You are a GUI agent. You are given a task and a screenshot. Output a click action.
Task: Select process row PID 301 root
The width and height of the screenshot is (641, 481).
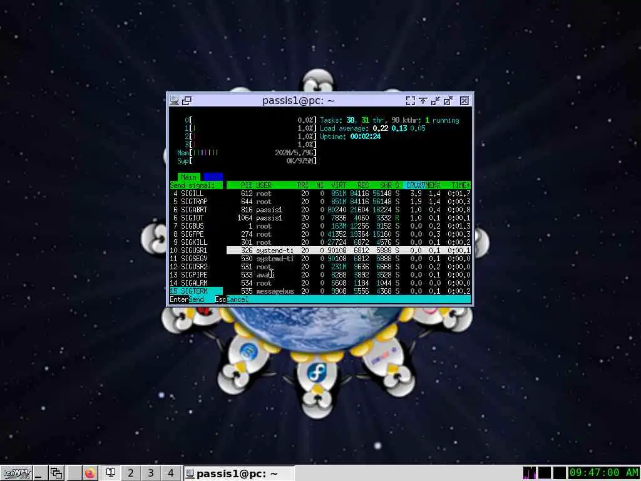point(349,242)
